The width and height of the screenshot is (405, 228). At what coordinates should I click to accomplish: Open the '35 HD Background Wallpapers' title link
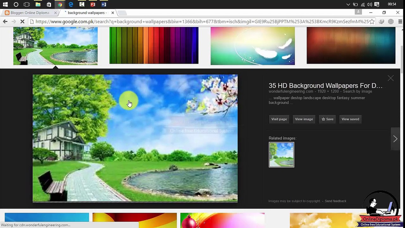coord(325,85)
